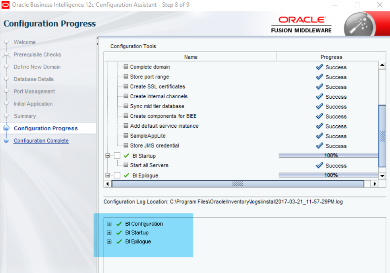Click success checkmark for Start all Servers
This screenshot has width=390, height=273.
(319, 165)
